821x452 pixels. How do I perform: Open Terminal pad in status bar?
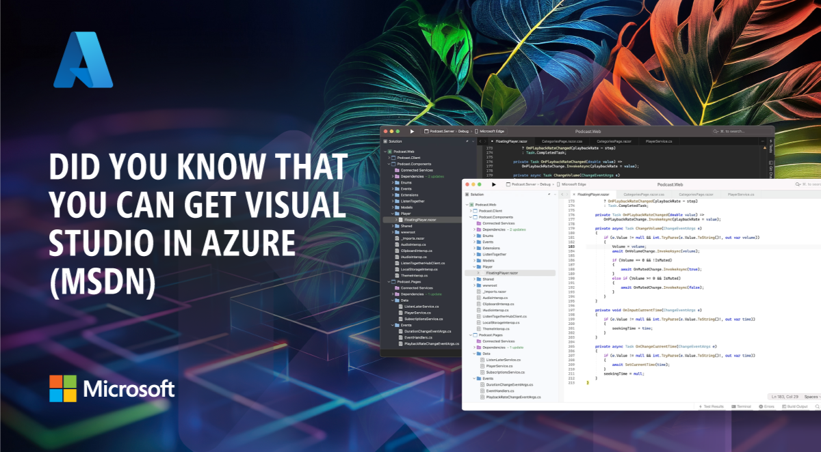pyautogui.click(x=741, y=406)
